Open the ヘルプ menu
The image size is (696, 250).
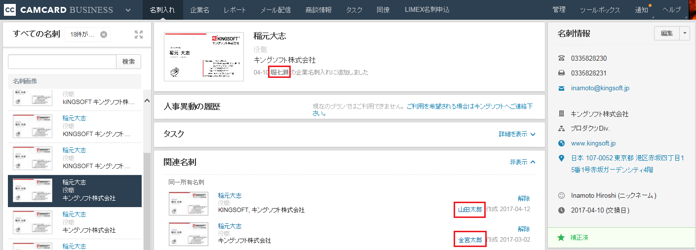coord(671,10)
